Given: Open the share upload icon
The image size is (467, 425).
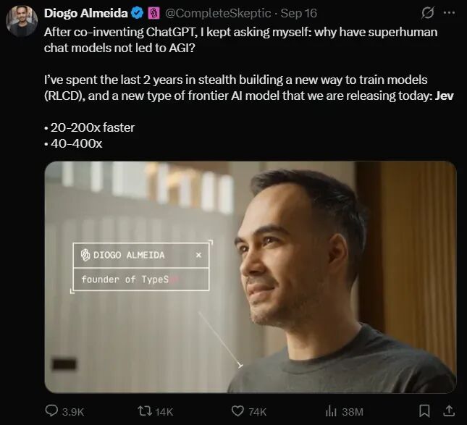Looking at the screenshot, I should [x=449, y=411].
